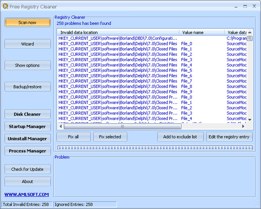Click the list's scroll down arrow

coord(249,120)
